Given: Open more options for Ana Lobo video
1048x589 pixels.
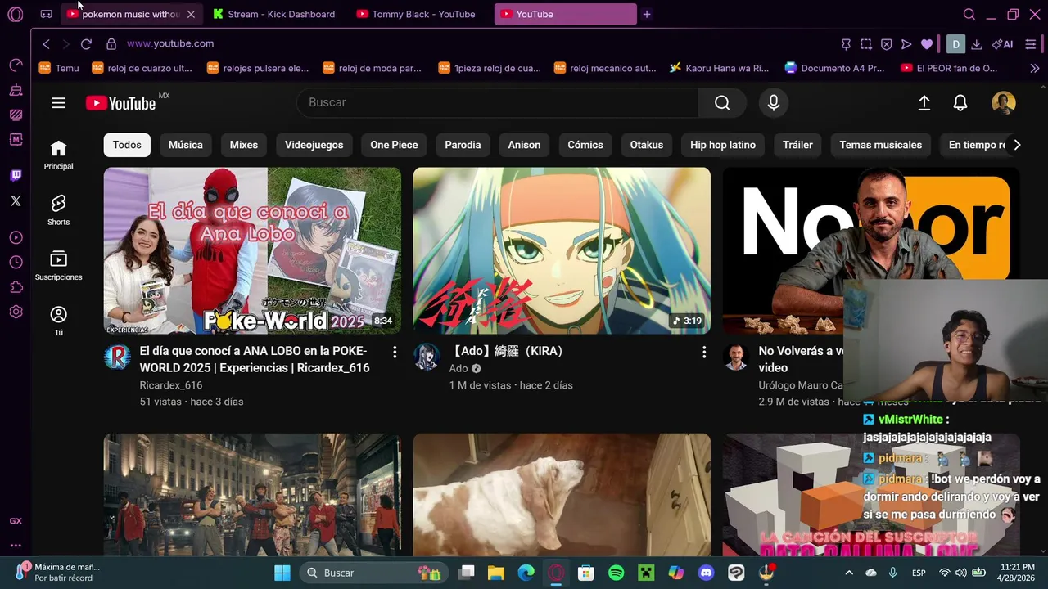Looking at the screenshot, I should (395, 352).
